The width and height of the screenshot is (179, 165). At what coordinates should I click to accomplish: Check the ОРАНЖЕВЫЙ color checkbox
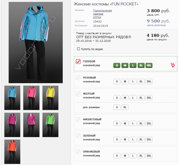click(78, 152)
